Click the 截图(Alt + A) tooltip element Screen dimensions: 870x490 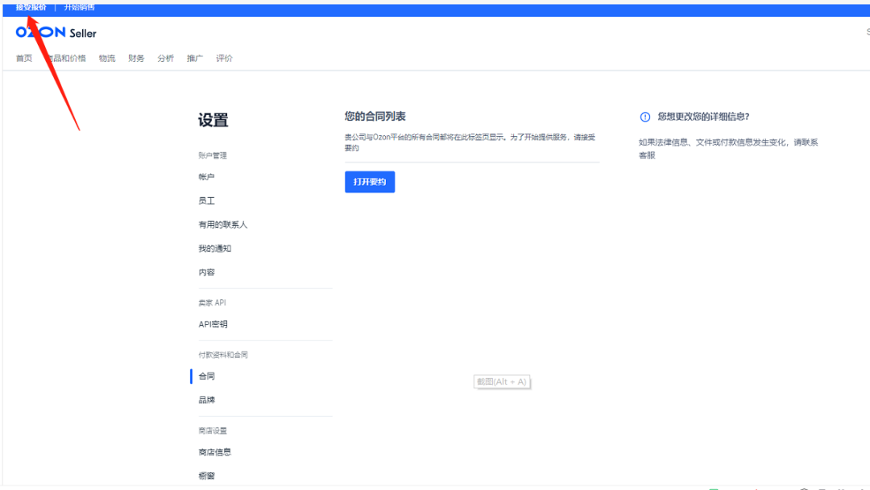tap(501, 381)
